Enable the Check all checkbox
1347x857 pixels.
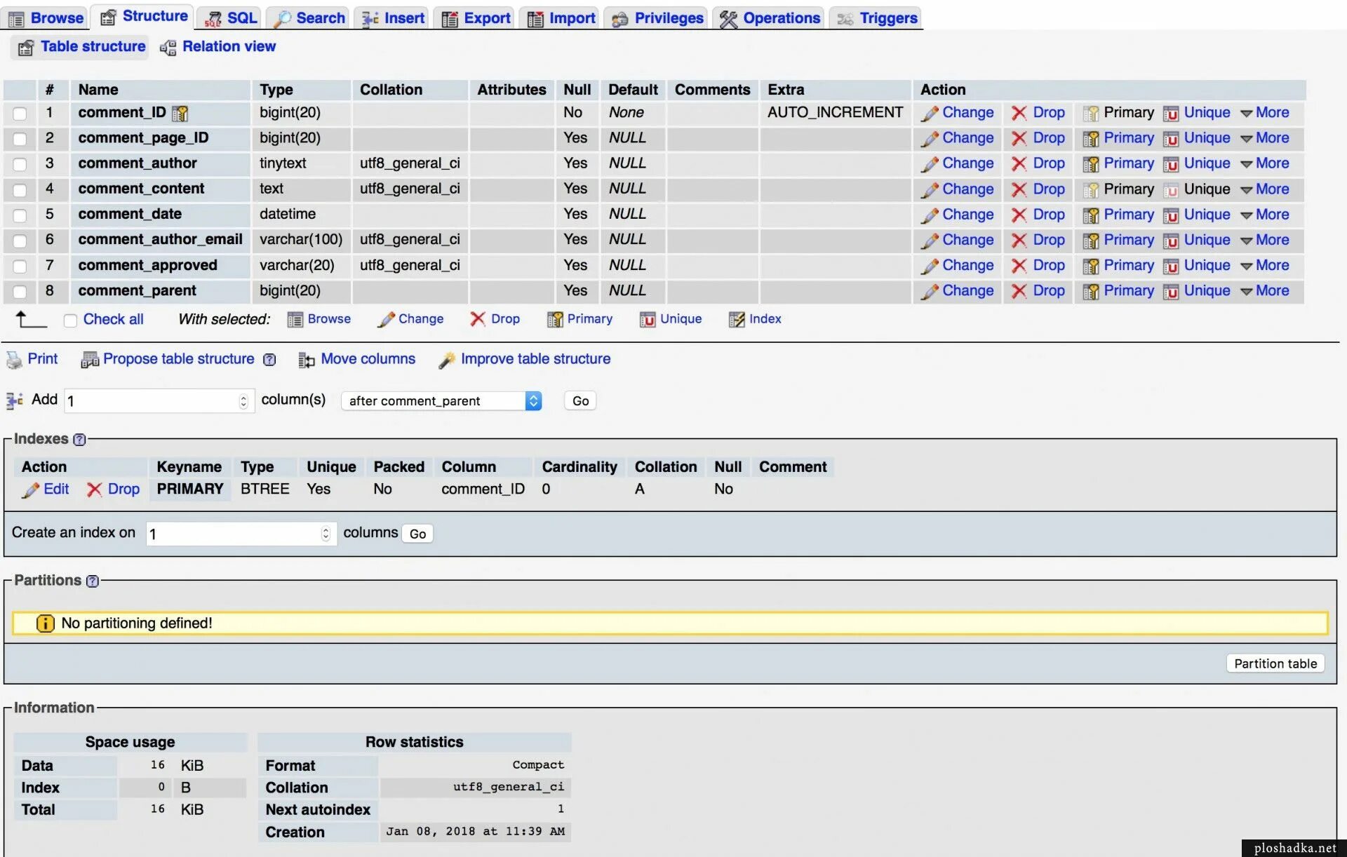pos(70,320)
